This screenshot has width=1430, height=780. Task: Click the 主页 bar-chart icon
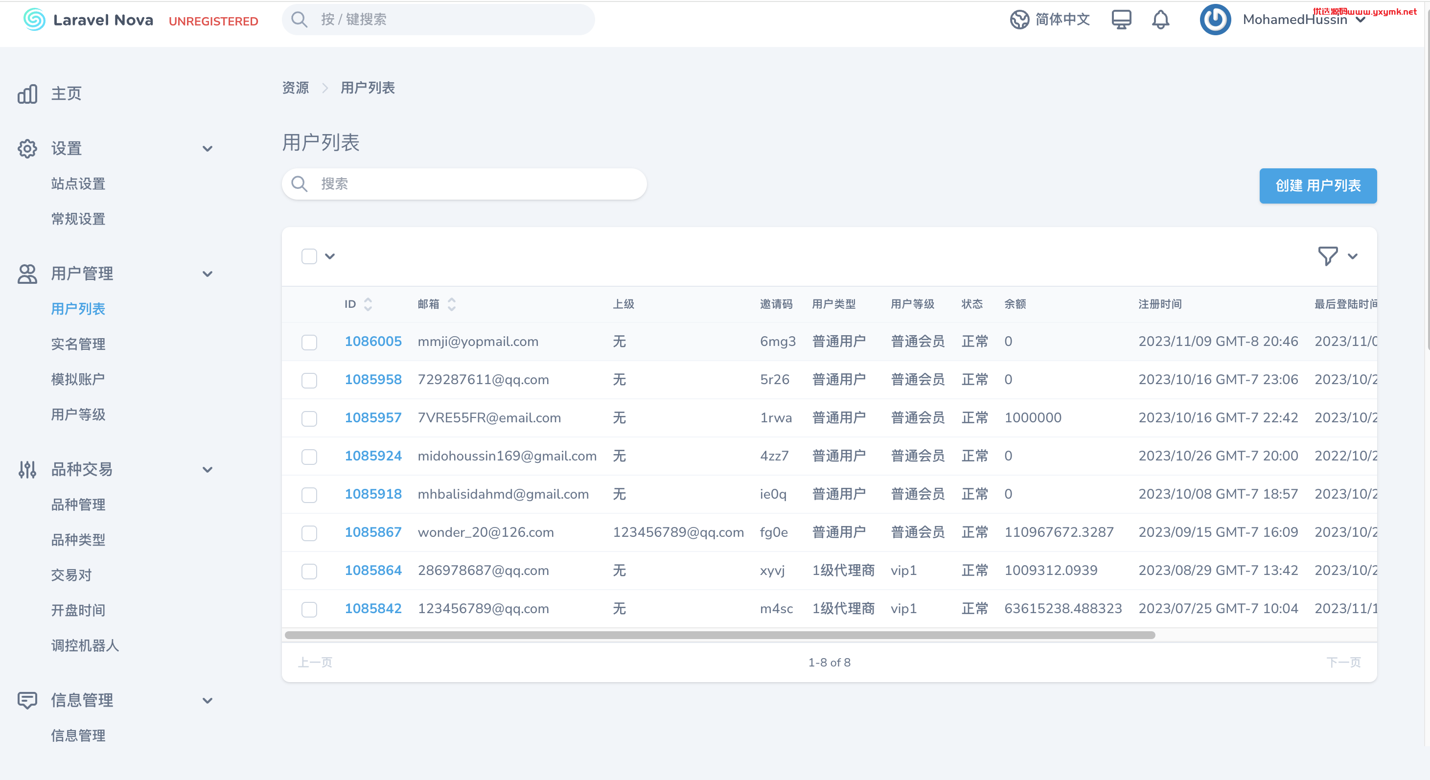tap(27, 94)
